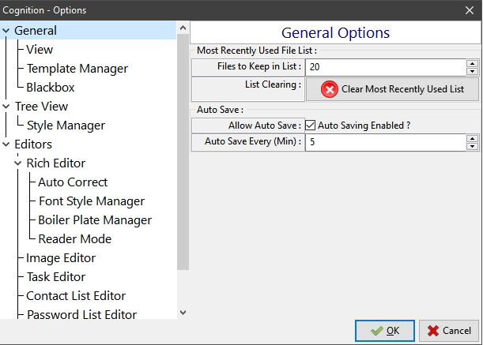The image size is (483, 345).
Task: Click the Files to Keep in List field
Action: click(386, 67)
